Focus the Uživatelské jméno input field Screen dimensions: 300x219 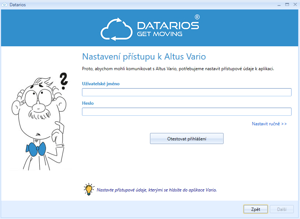point(186,92)
